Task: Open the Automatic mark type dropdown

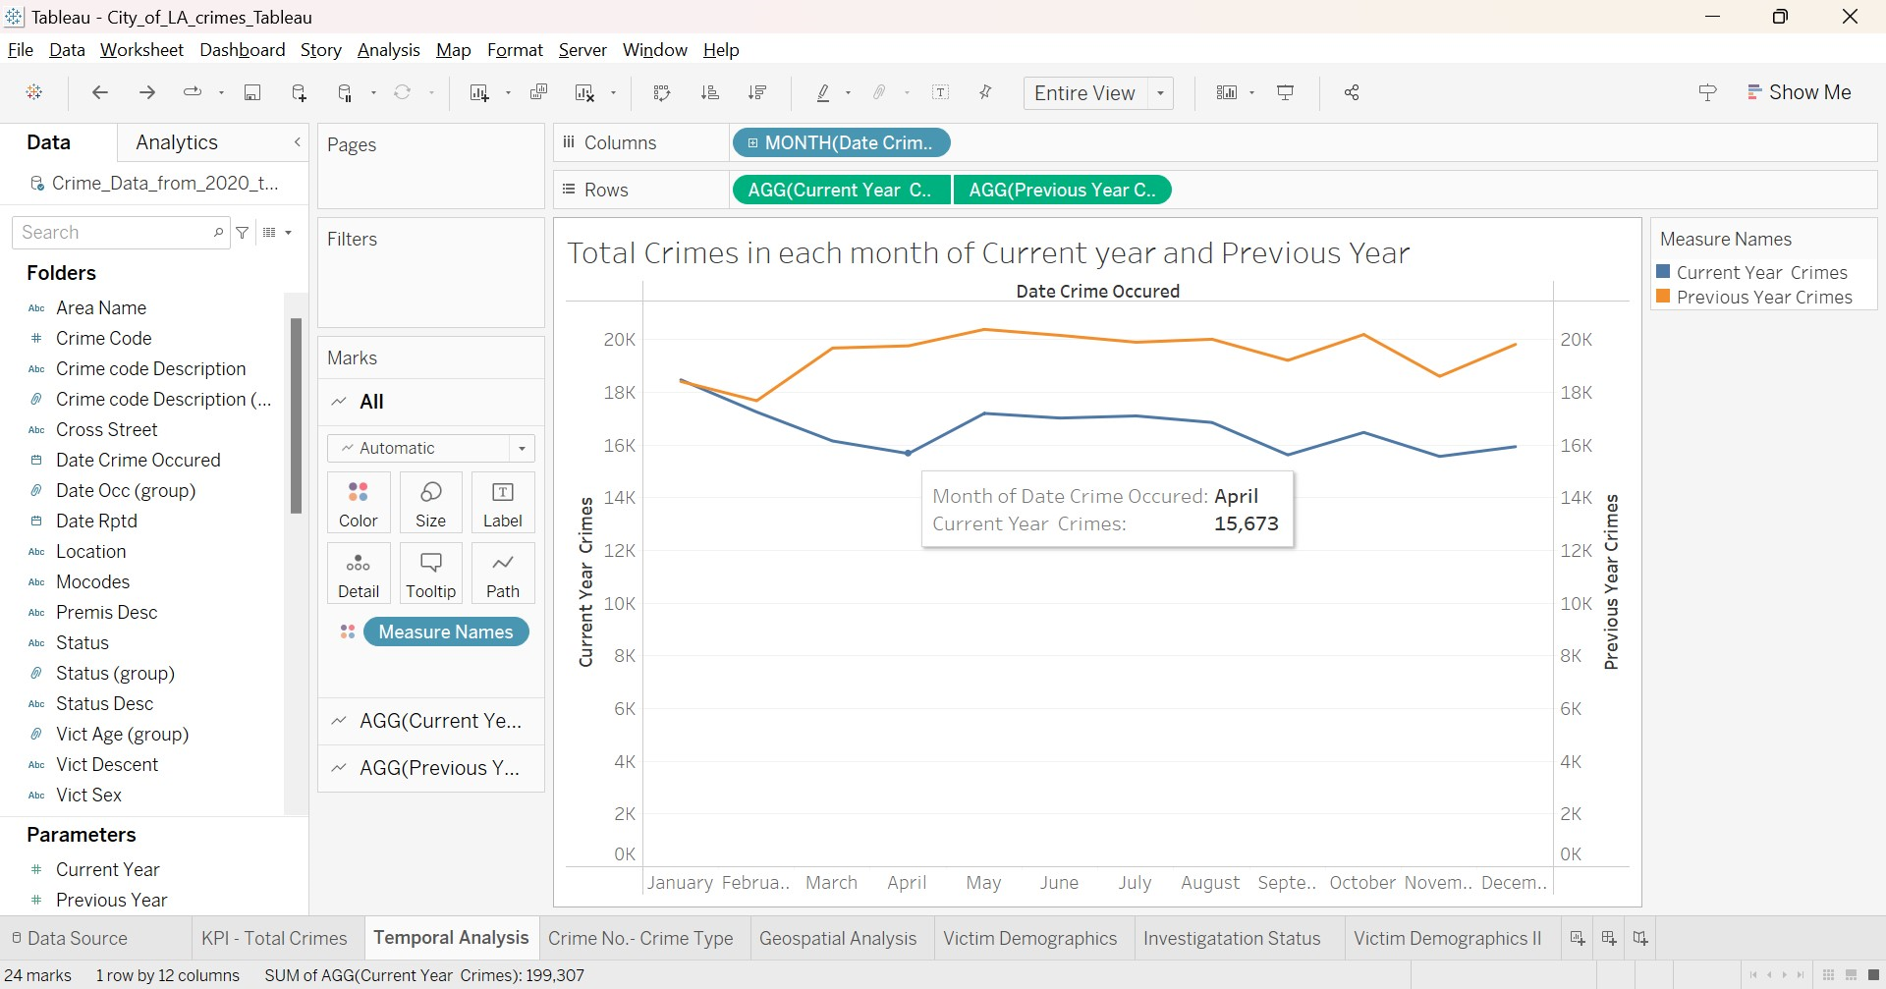Action: (522, 448)
